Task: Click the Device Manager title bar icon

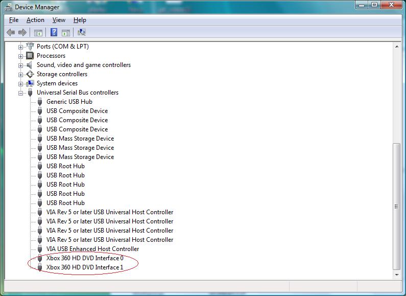Action: (x=9, y=7)
